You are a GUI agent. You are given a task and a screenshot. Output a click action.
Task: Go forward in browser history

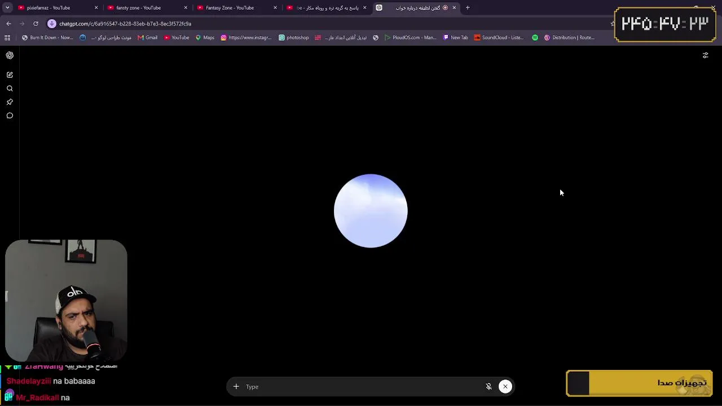coord(22,24)
